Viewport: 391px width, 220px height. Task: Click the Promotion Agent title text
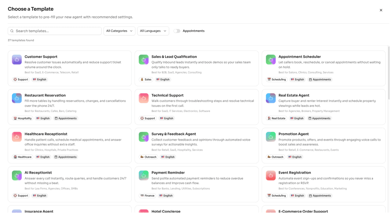(294, 134)
